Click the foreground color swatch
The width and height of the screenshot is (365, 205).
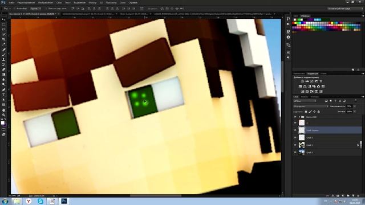coord(2,123)
